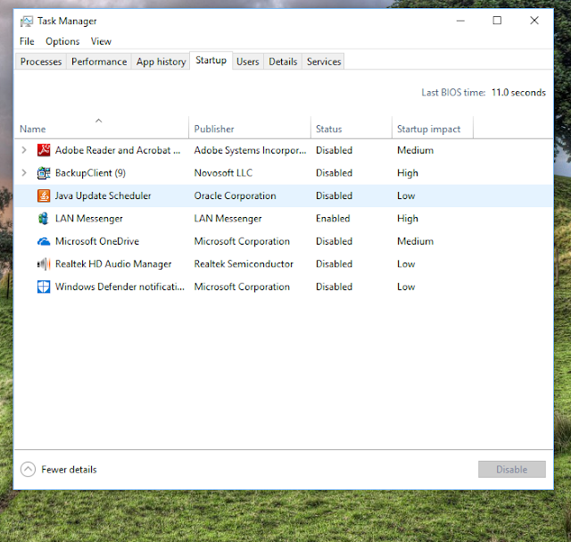Click the Adobe Systems Incorporated publisher cell

[x=250, y=150]
